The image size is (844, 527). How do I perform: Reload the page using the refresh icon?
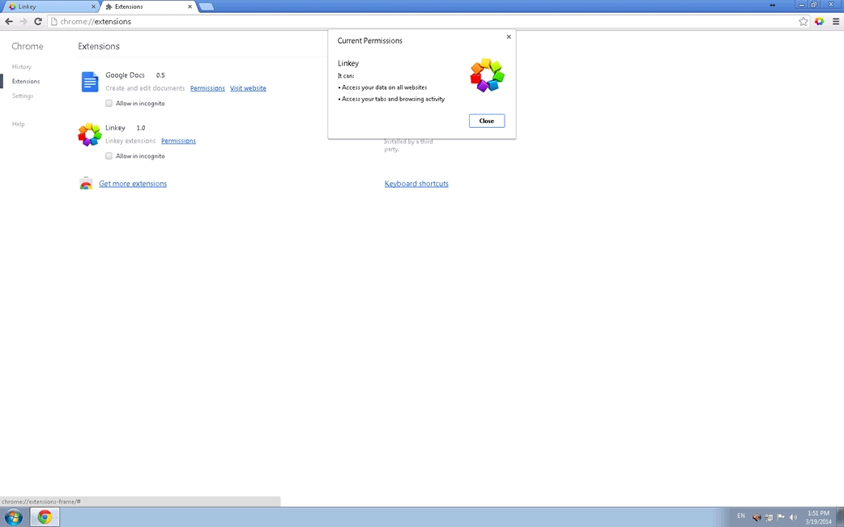pos(38,22)
